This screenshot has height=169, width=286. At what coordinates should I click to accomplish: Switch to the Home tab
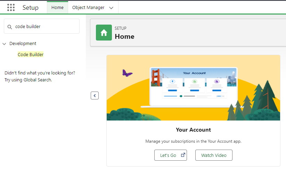[x=57, y=8]
